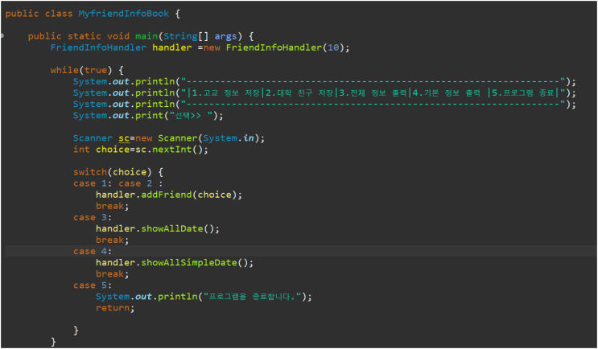Click the class name MyfriendInfoBook
The width and height of the screenshot is (598, 349).
point(124,14)
